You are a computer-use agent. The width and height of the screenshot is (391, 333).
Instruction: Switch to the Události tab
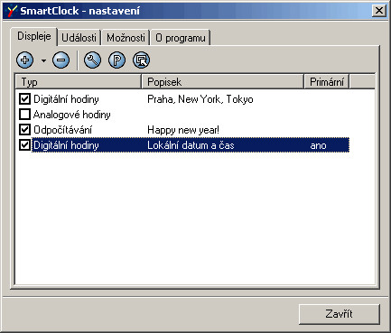79,38
